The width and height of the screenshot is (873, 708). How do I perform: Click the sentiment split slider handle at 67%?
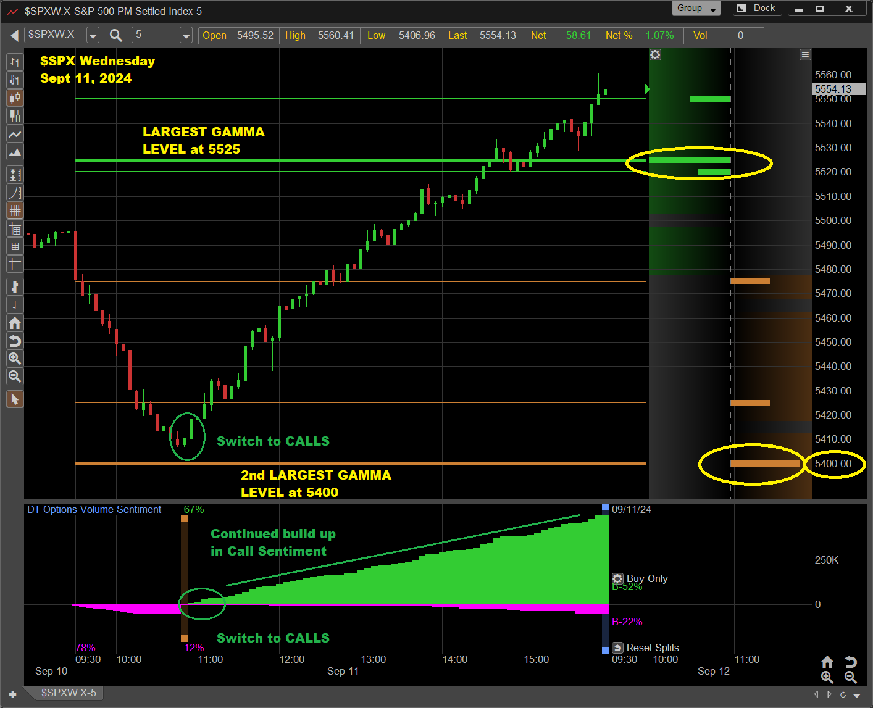pyautogui.click(x=184, y=519)
